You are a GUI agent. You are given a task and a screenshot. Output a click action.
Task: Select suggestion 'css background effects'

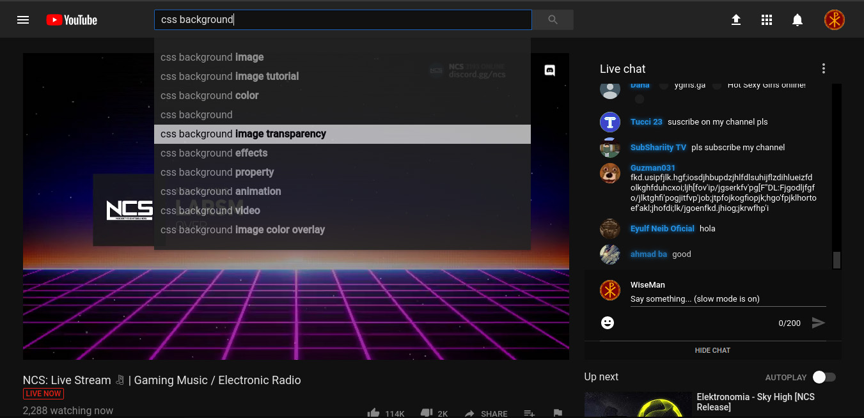342,153
